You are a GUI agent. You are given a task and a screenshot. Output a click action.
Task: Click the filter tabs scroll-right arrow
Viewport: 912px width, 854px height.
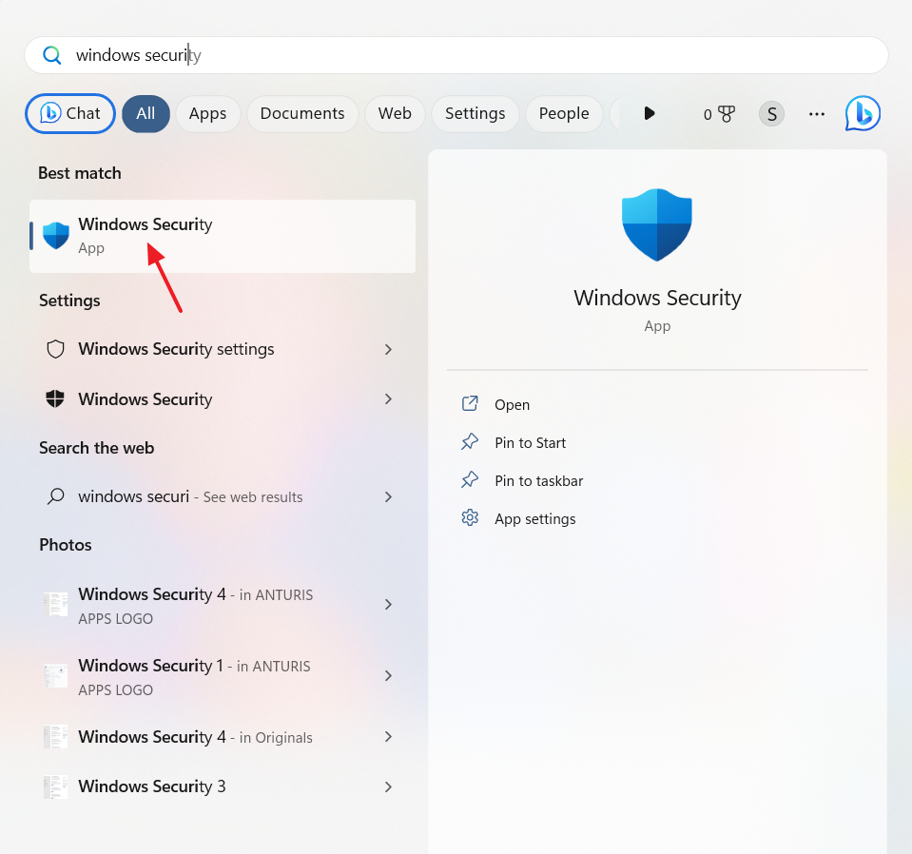click(x=649, y=114)
